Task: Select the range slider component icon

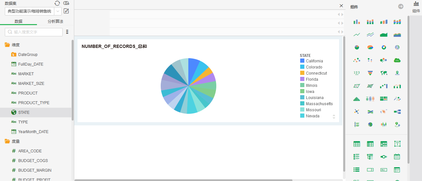Action: point(384,157)
